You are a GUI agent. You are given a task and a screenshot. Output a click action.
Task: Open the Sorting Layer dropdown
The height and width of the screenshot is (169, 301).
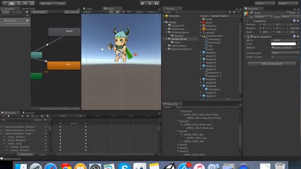[x=285, y=53]
